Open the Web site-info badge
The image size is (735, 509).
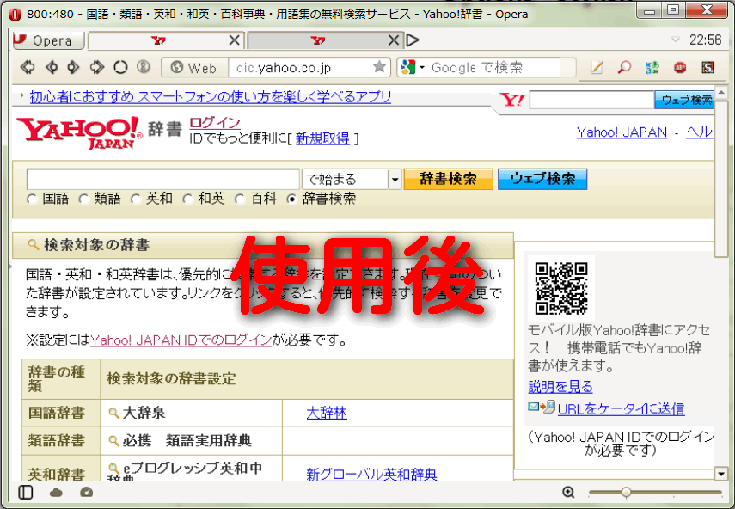(194, 67)
